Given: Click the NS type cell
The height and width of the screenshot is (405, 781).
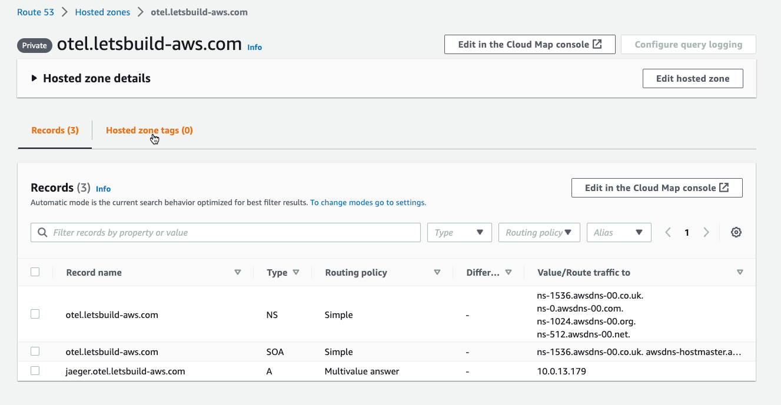Looking at the screenshot, I should coord(272,314).
